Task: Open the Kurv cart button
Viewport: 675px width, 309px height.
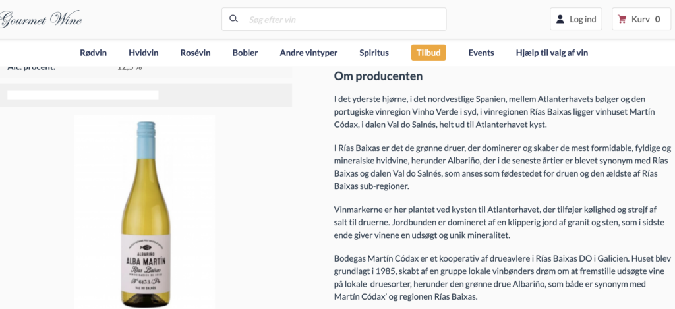Action: point(641,19)
